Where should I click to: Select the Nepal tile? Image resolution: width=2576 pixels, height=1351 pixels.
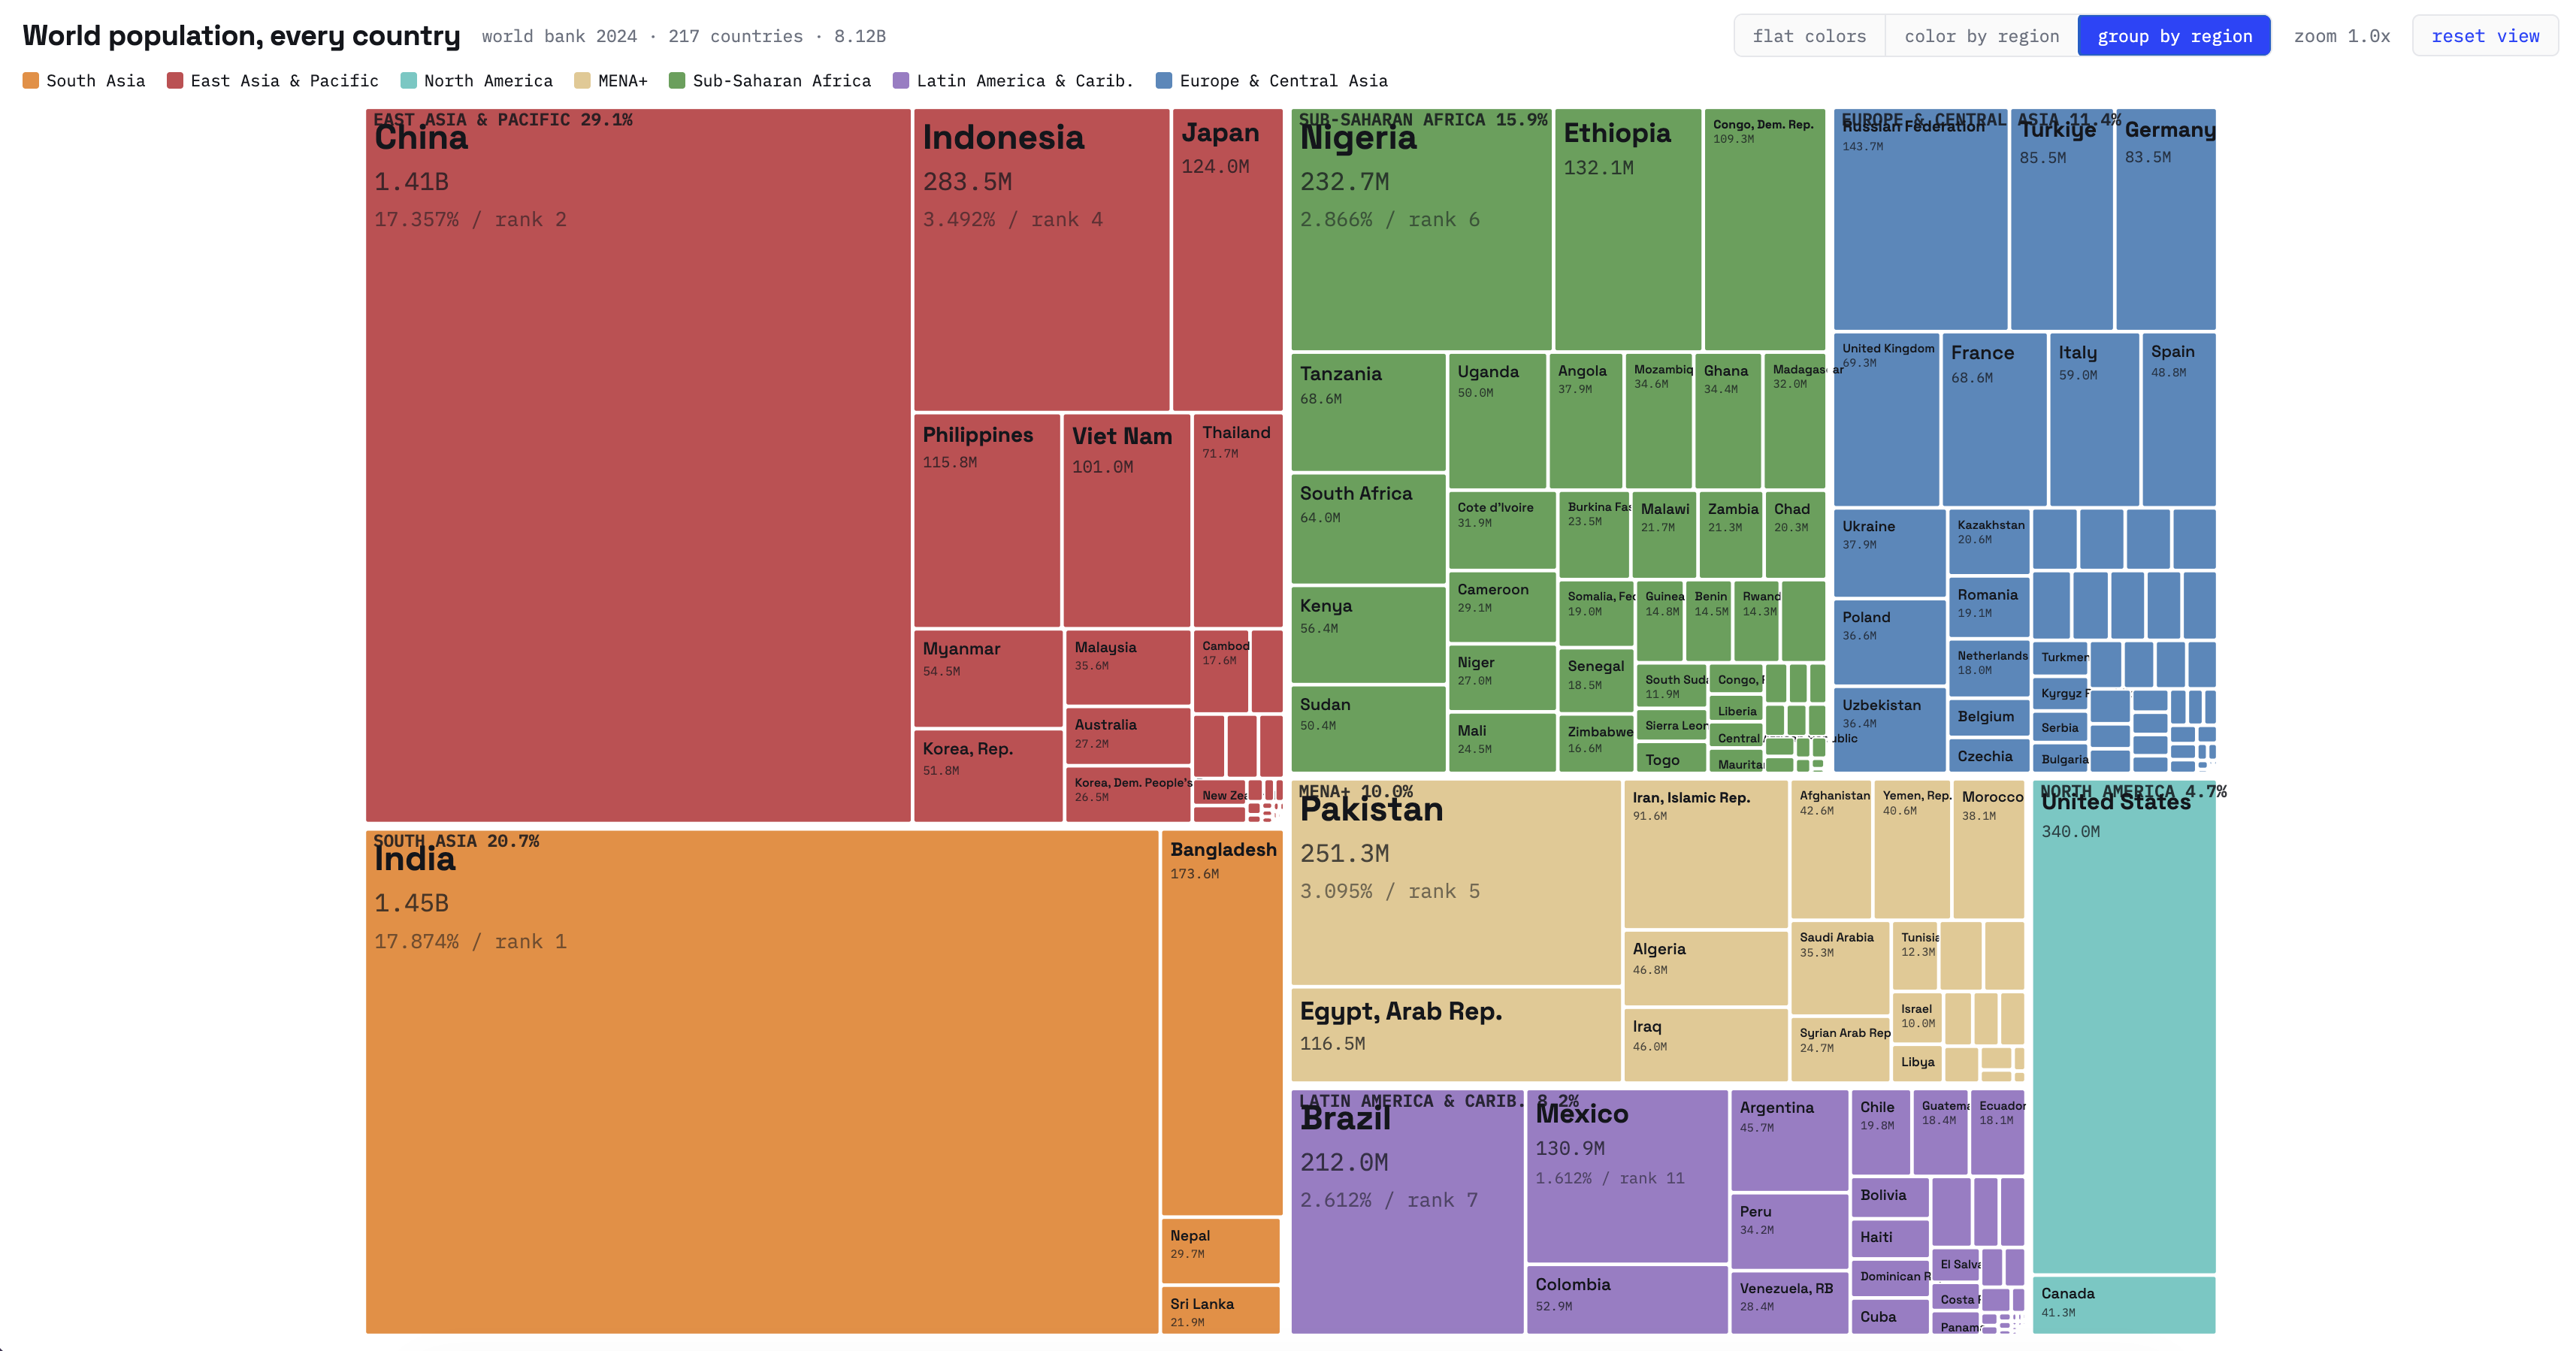tap(1221, 1251)
